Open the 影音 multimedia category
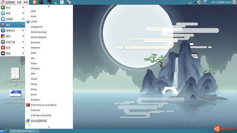The height and width of the screenshot is (133, 237). [x=12, y=48]
